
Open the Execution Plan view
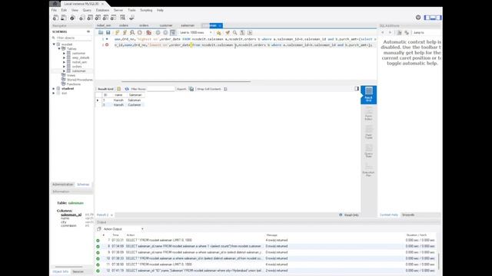[369, 170]
